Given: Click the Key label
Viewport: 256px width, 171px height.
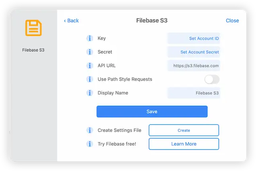Looking at the screenshot, I should pos(102,38).
